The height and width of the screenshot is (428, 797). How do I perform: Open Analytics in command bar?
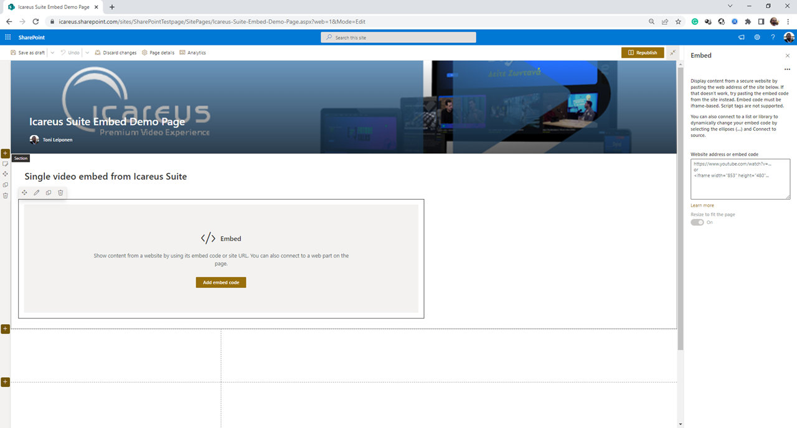pos(192,53)
